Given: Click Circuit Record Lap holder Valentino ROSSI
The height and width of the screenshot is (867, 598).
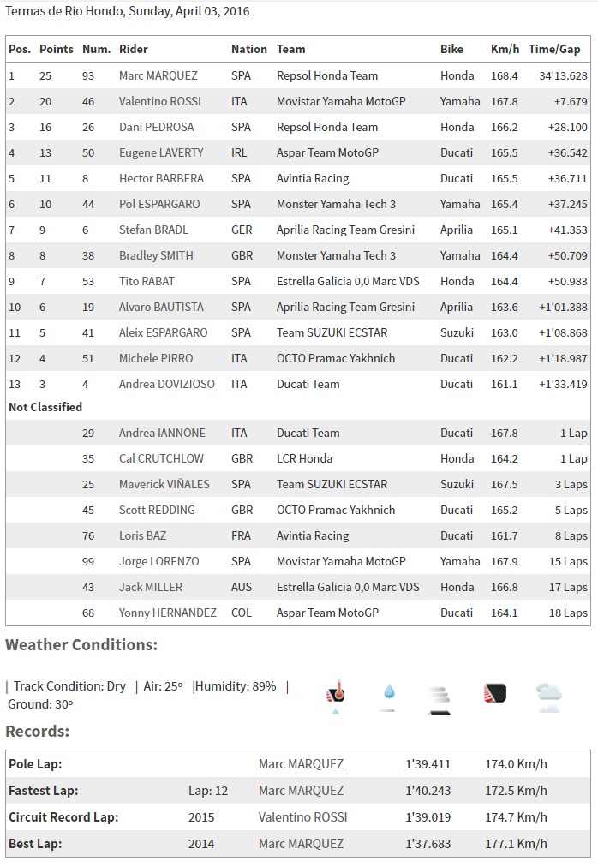Looking at the screenshot, I should click(302, 817).
